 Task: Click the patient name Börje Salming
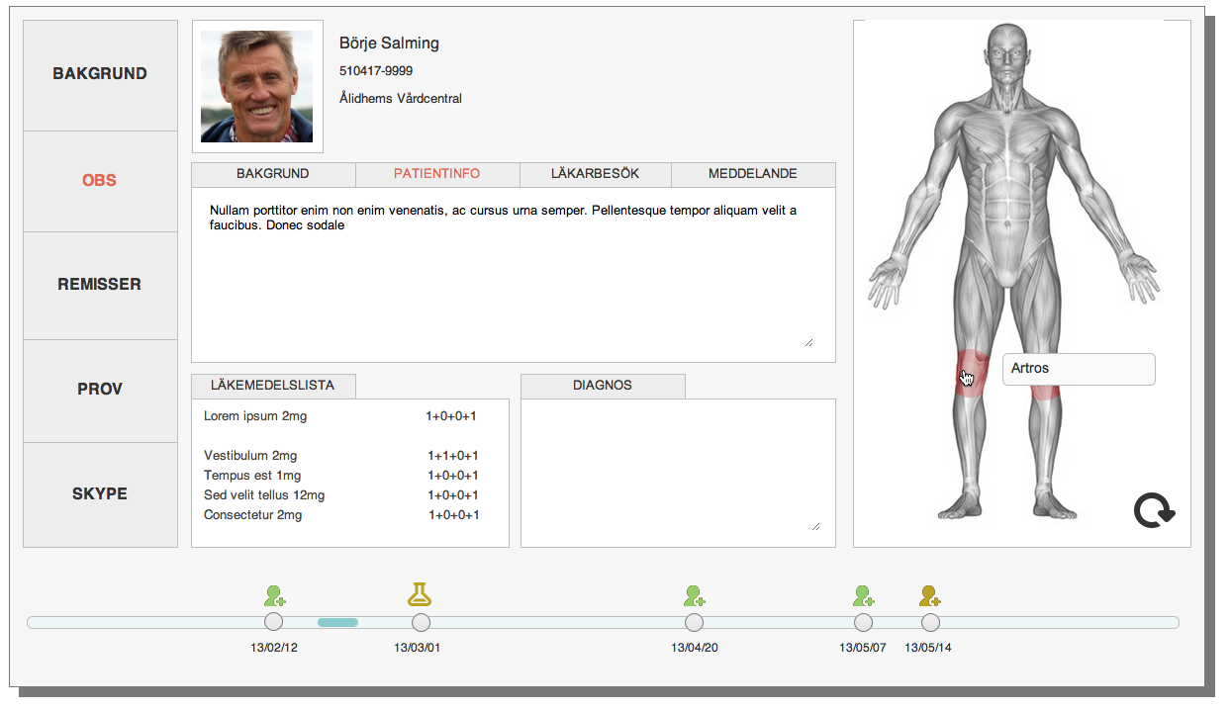[x=389, y=44]
